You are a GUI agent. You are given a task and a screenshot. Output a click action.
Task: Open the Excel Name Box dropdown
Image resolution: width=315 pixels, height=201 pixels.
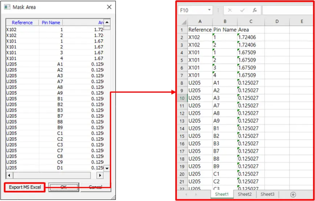(x=209, y=10)
